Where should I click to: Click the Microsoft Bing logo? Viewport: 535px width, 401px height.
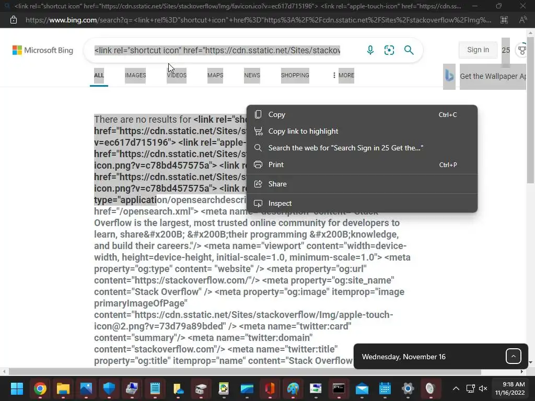[43, 50]
